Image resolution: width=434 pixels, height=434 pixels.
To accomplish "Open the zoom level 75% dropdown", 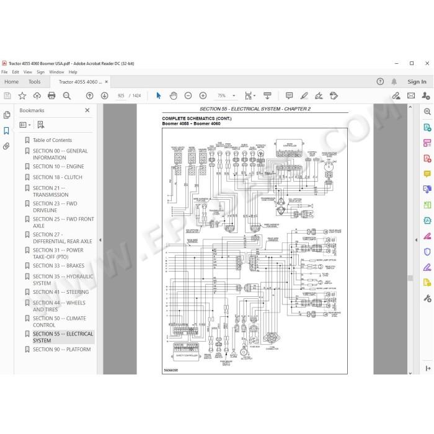I will 234,95.
